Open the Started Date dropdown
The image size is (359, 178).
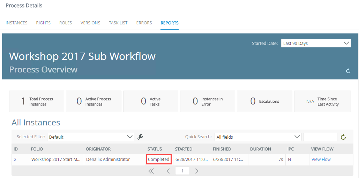[316, 43]
